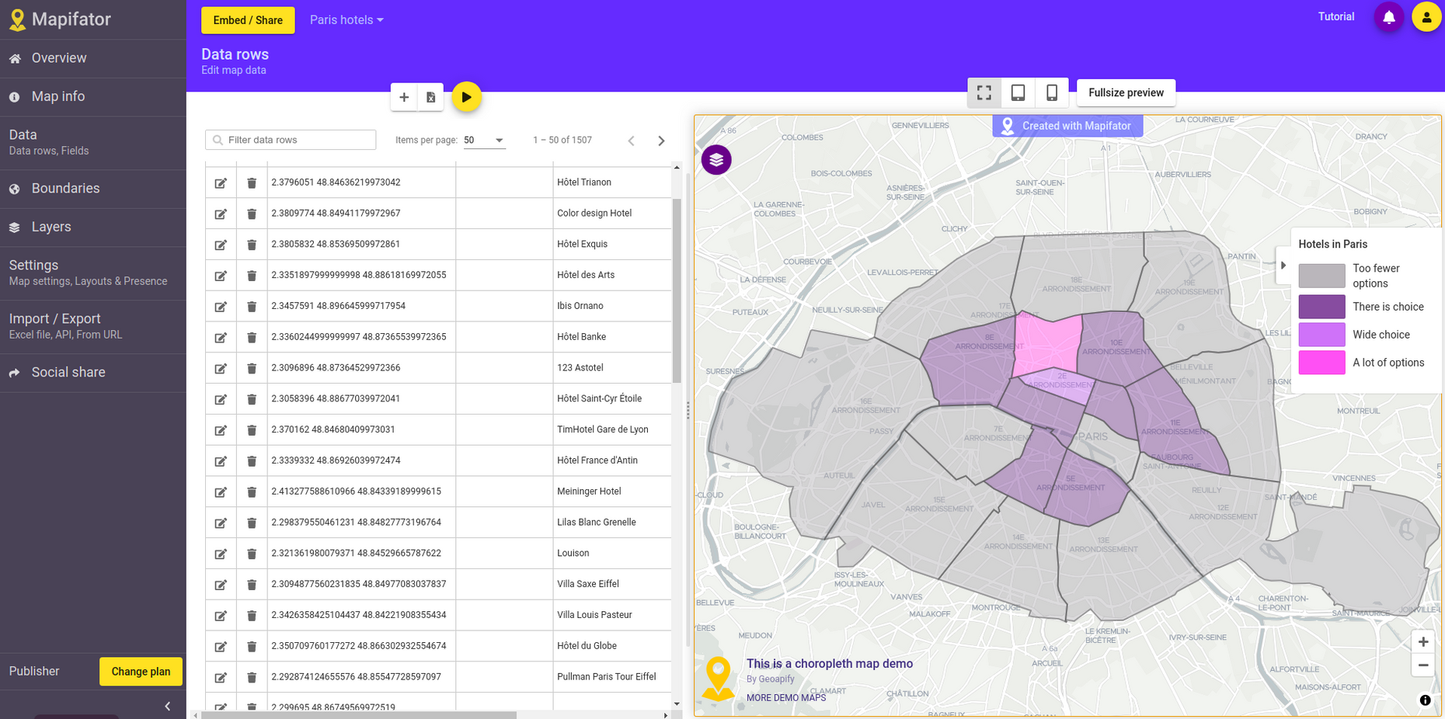Image resolution: width=1445 pixels, height=719 pixels.
Task: Select the pink 'A lot of options' legend swatch
Action: click(1321, 362)
